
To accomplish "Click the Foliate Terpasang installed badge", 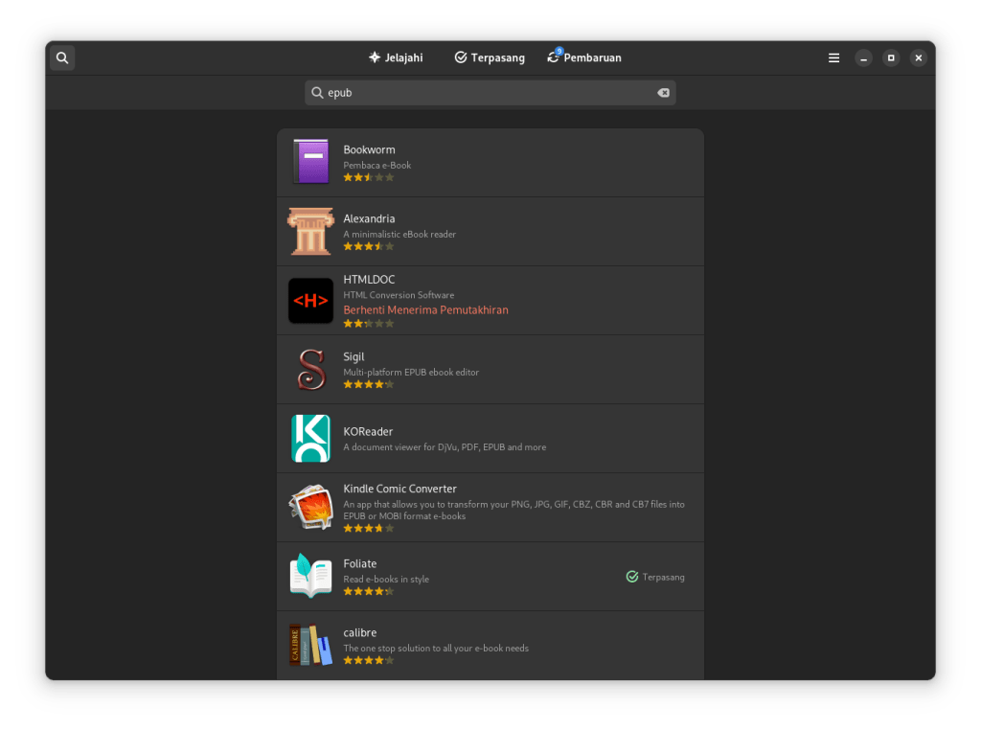I will 655,577.
